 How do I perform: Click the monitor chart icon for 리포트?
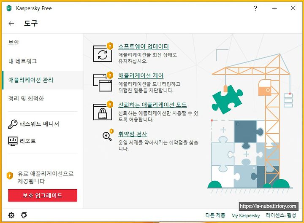[13, 141]
